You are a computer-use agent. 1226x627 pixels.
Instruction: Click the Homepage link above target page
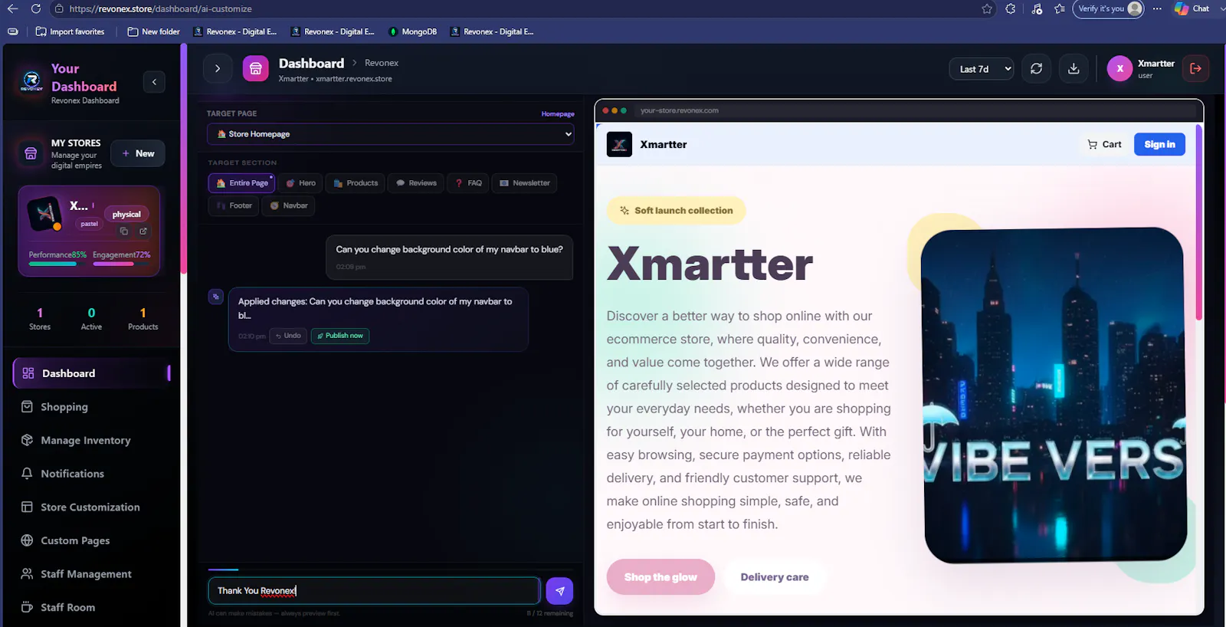(x=558, y=114)
